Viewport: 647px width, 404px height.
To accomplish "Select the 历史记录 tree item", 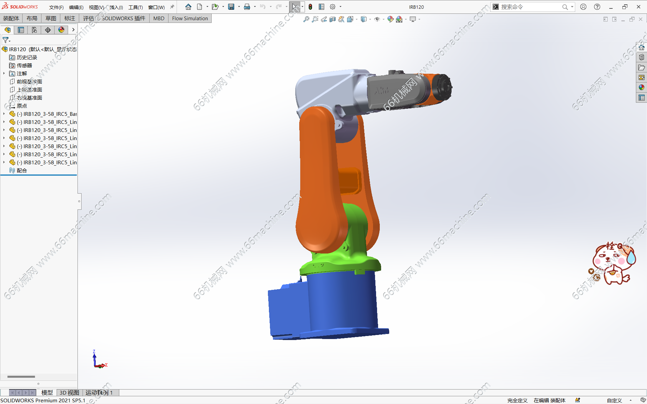I will point(27,57).
